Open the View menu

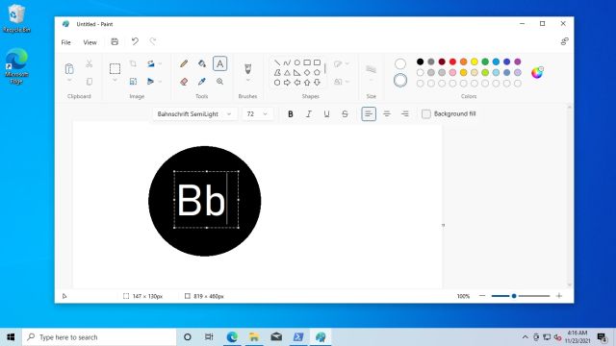90,42
